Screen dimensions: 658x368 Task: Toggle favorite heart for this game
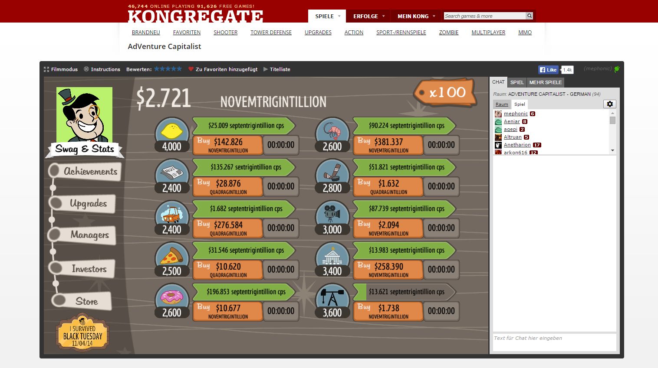[x=191, y=69]
